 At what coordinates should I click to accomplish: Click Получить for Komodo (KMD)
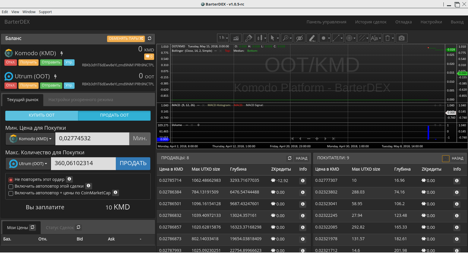point(29,62)
